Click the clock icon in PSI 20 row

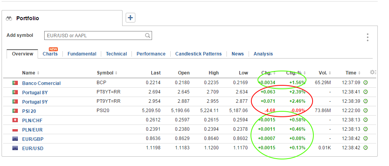pos(365,111)
